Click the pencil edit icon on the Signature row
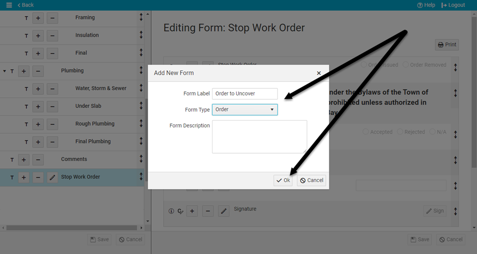The width and height of the screenshot is (477, 254). pos(224,211)
